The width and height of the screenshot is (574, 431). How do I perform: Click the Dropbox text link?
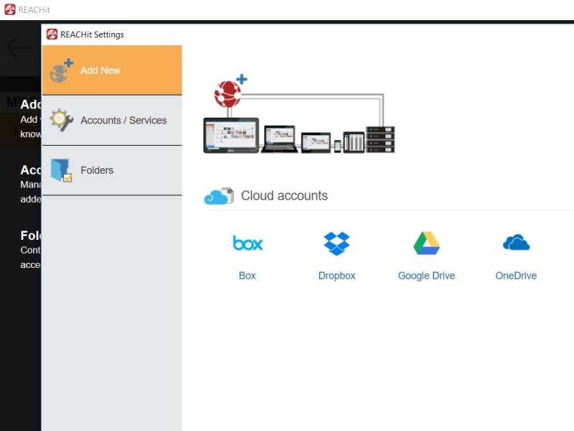pyautogui.click(x=337, y=276)
